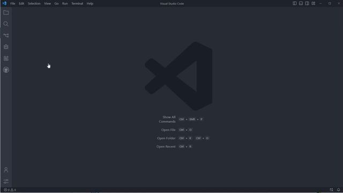Open the Explorer view in activity bar
Image resolution: width=343 pixels, height=193 pixels.
(6, 12)
